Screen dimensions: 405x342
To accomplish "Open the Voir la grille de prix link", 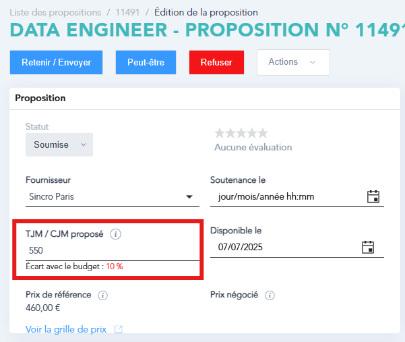I will pos(66,330).
